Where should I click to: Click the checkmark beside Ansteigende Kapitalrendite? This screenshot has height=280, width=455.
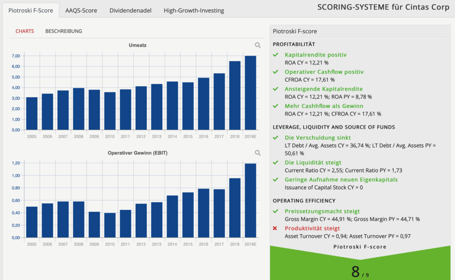pyautogui.click(x=275, y=89)
